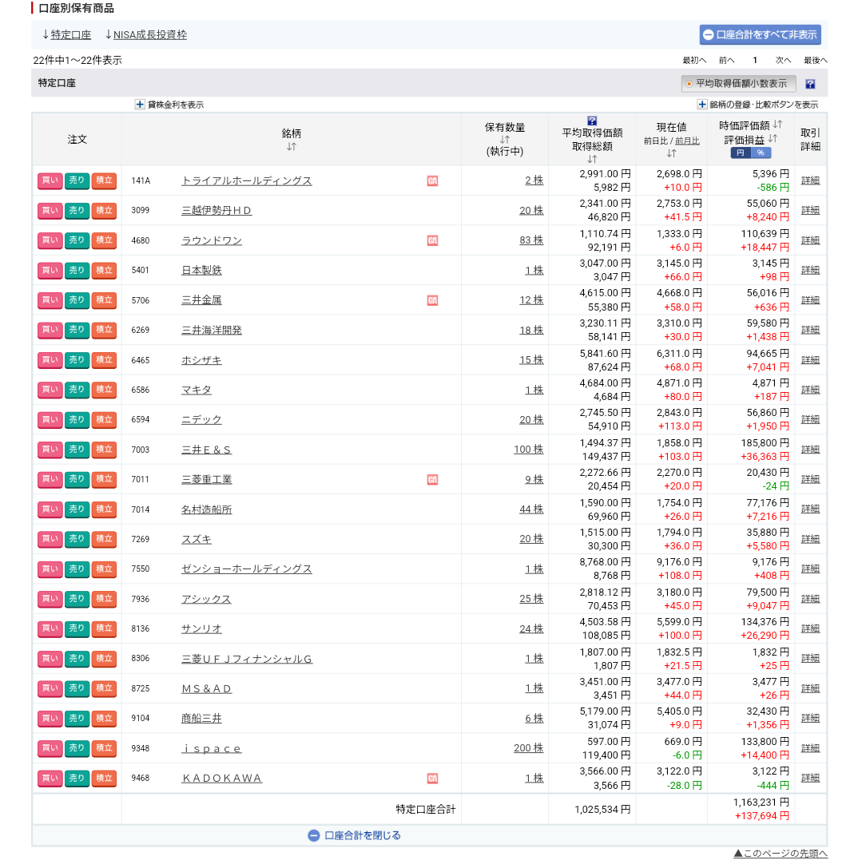The height and width of the screenshot is (860, 858).
Task: Hide all totals via 口座合計をすべて非表示
Action: (760, 34)
